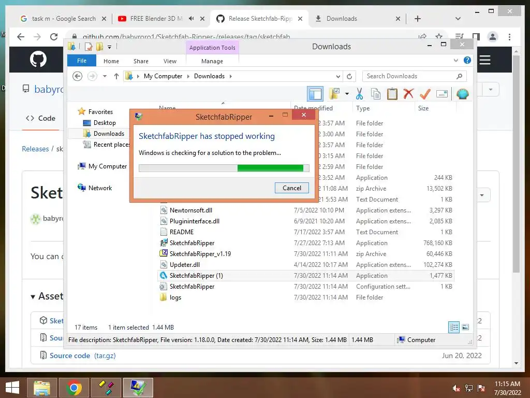Select the Plugininterface.dll file

point(195,221)
